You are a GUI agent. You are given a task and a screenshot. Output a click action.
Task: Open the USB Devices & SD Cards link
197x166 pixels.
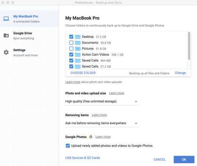(x=83, y=158)
